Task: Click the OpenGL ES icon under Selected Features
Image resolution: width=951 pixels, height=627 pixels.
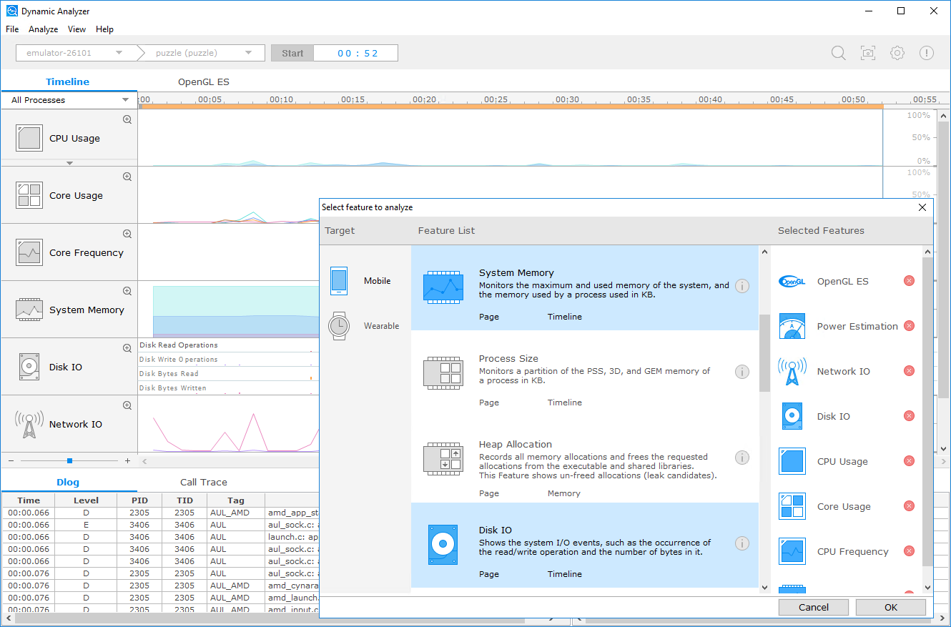Action: pyautogui.click(x=792, y=280)
